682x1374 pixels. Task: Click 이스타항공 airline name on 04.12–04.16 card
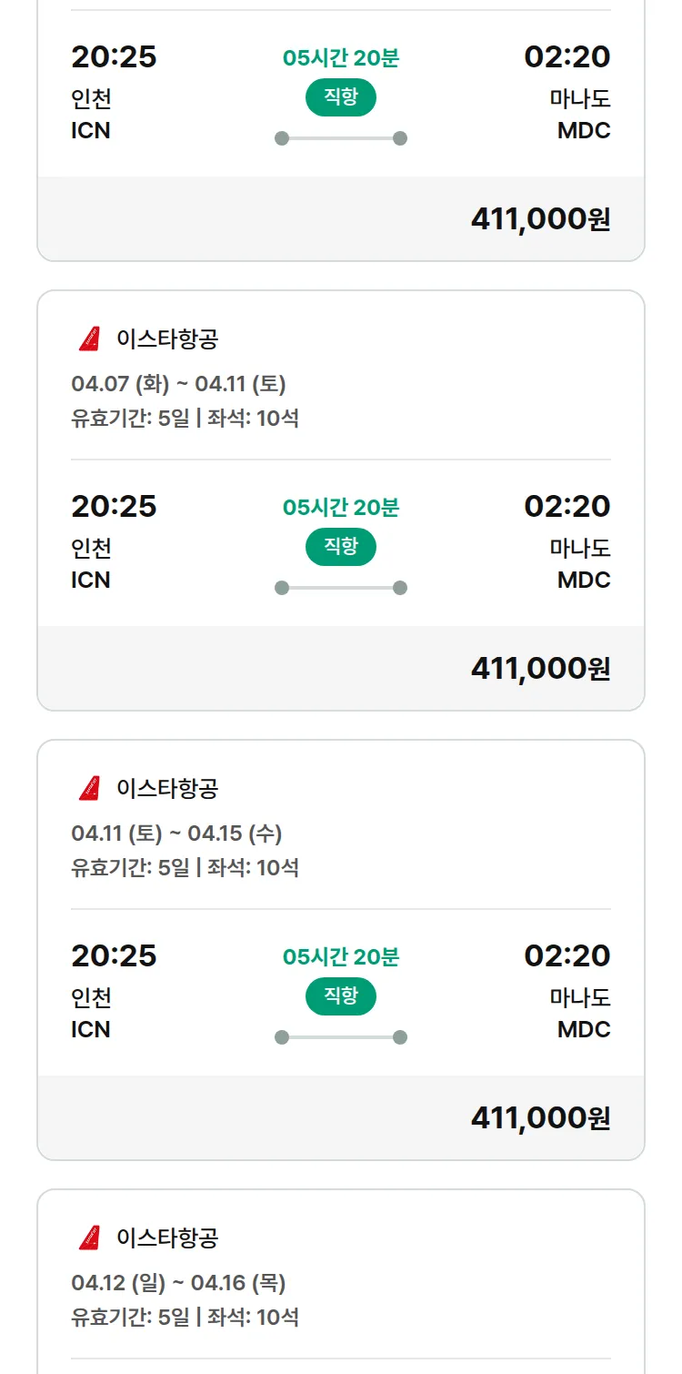167,1238
